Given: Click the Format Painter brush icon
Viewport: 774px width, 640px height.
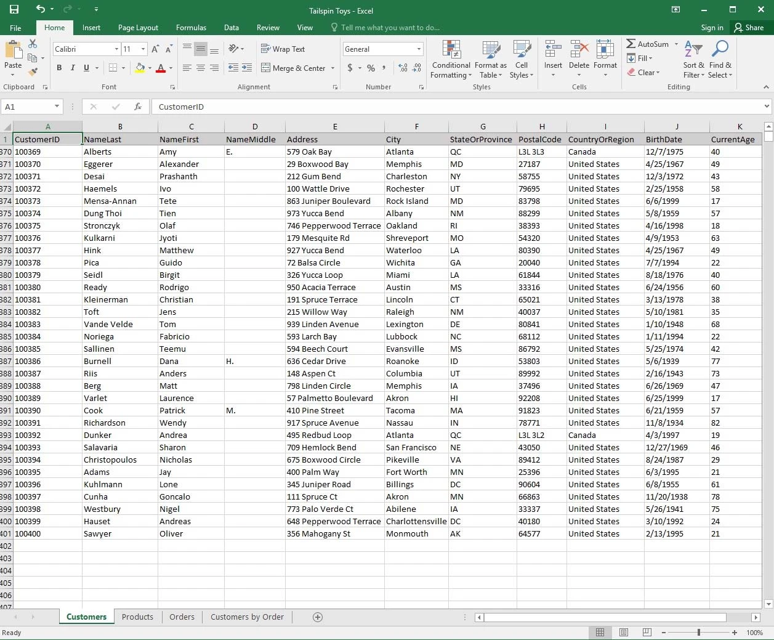Looking at the screenshot, I should [33, 72].
